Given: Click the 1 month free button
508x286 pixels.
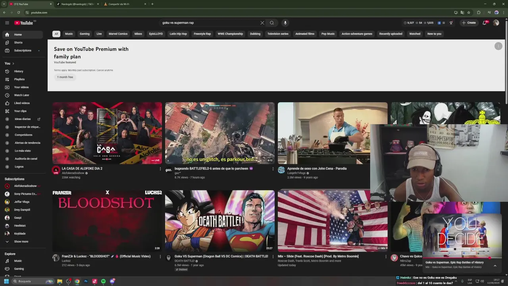Looking at the screenshot, I should [65, 77].
